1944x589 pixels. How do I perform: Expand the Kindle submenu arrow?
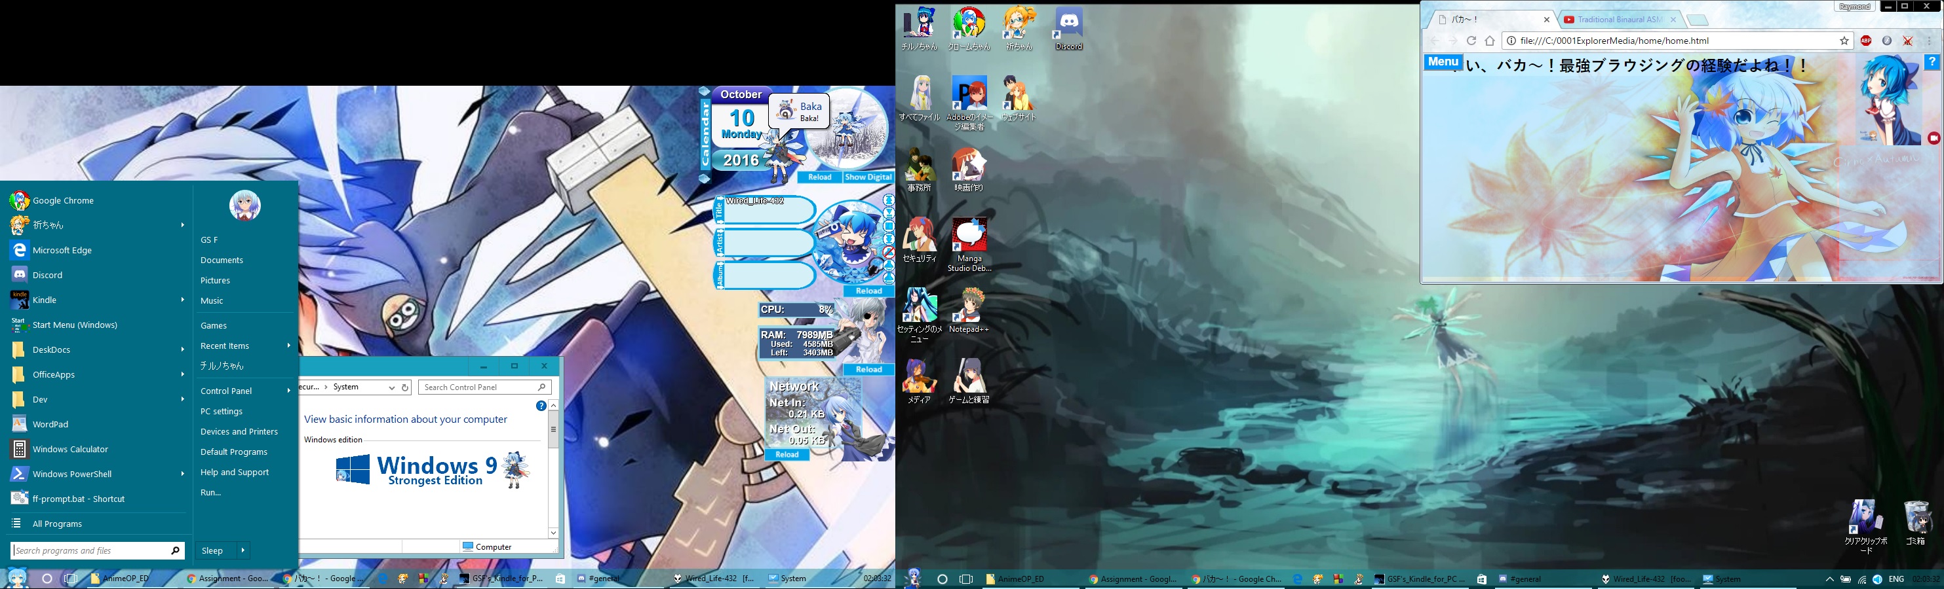tap(182, 300)
